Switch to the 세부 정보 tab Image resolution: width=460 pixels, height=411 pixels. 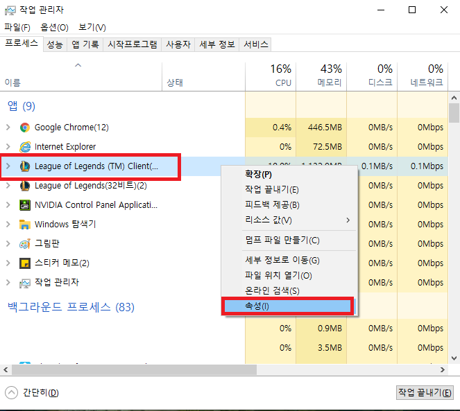tap(217, 44)
